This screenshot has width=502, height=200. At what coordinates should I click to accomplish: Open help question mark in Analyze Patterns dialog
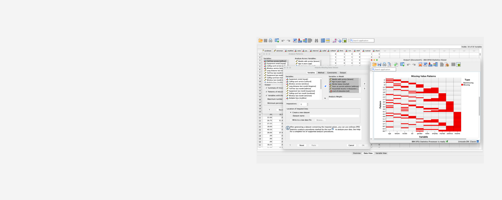click(269, 110)
